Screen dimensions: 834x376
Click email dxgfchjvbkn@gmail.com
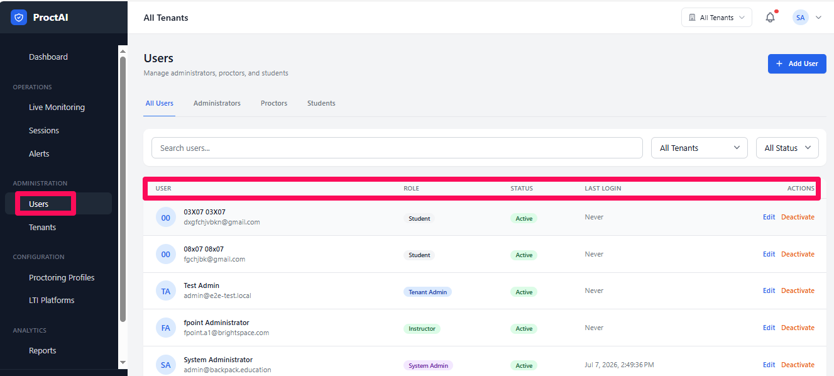[222, 222]
